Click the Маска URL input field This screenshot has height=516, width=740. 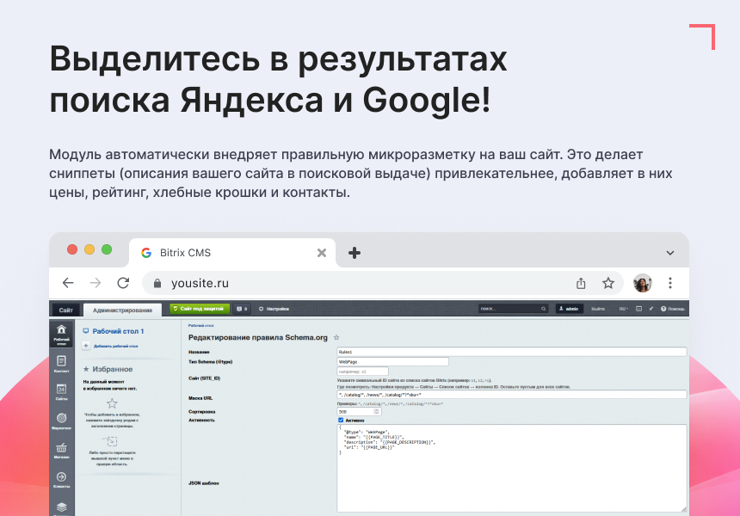tap(512, 395)
